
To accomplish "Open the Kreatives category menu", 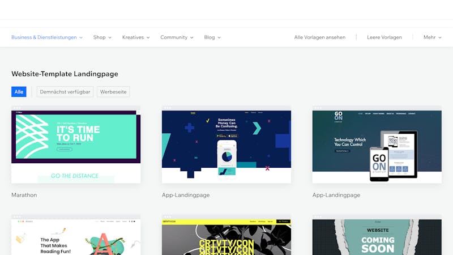I will click(x=133, y=37).
